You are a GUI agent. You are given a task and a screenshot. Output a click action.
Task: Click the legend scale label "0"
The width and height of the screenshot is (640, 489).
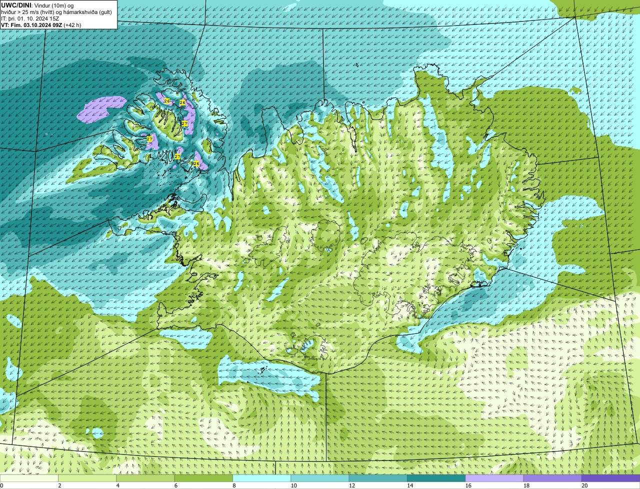coord(2,485)
